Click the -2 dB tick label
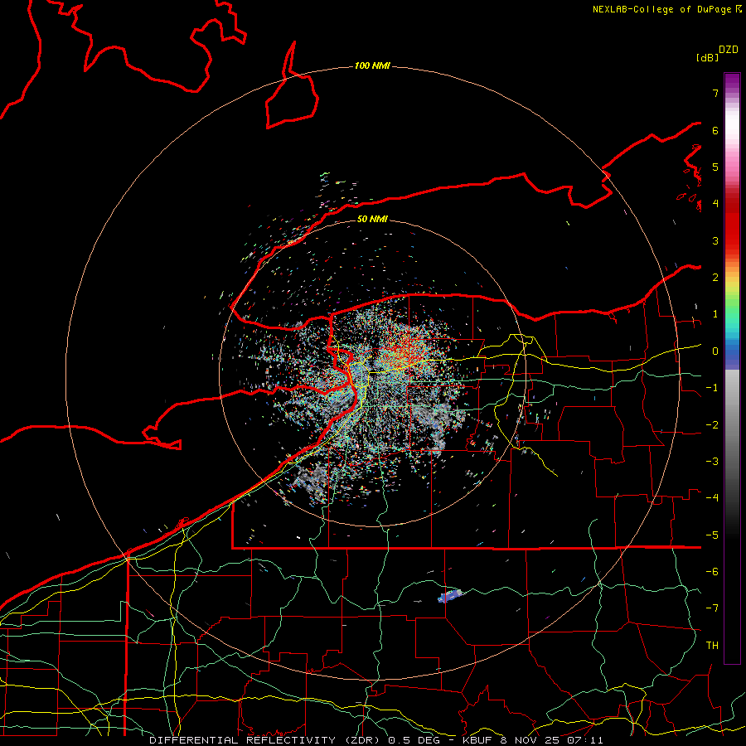 pos(712,424)
